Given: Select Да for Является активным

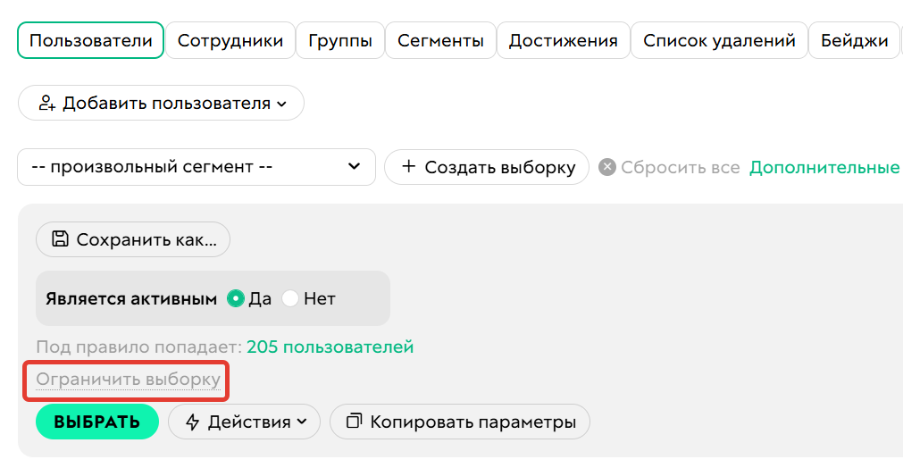Looking at the screenshot, I should click(236, 299).
